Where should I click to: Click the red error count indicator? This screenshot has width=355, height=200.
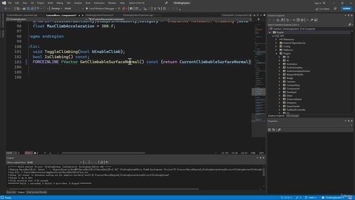[x=28, y=153]
